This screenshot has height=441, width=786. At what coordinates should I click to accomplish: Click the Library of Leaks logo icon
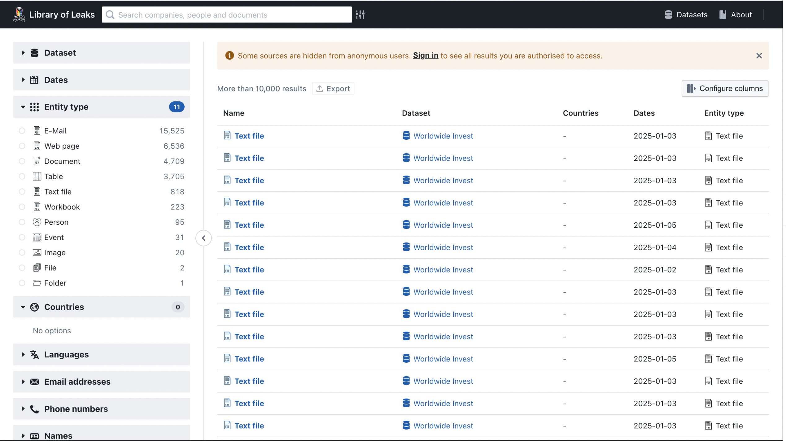(19, 15)
